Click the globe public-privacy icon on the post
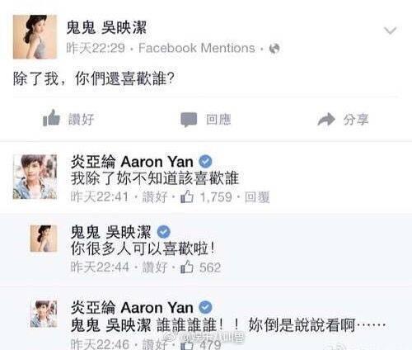 [274, 49]
